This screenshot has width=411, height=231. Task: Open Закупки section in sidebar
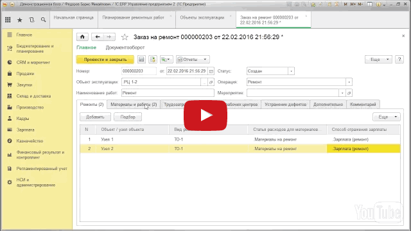click(24, 85)
